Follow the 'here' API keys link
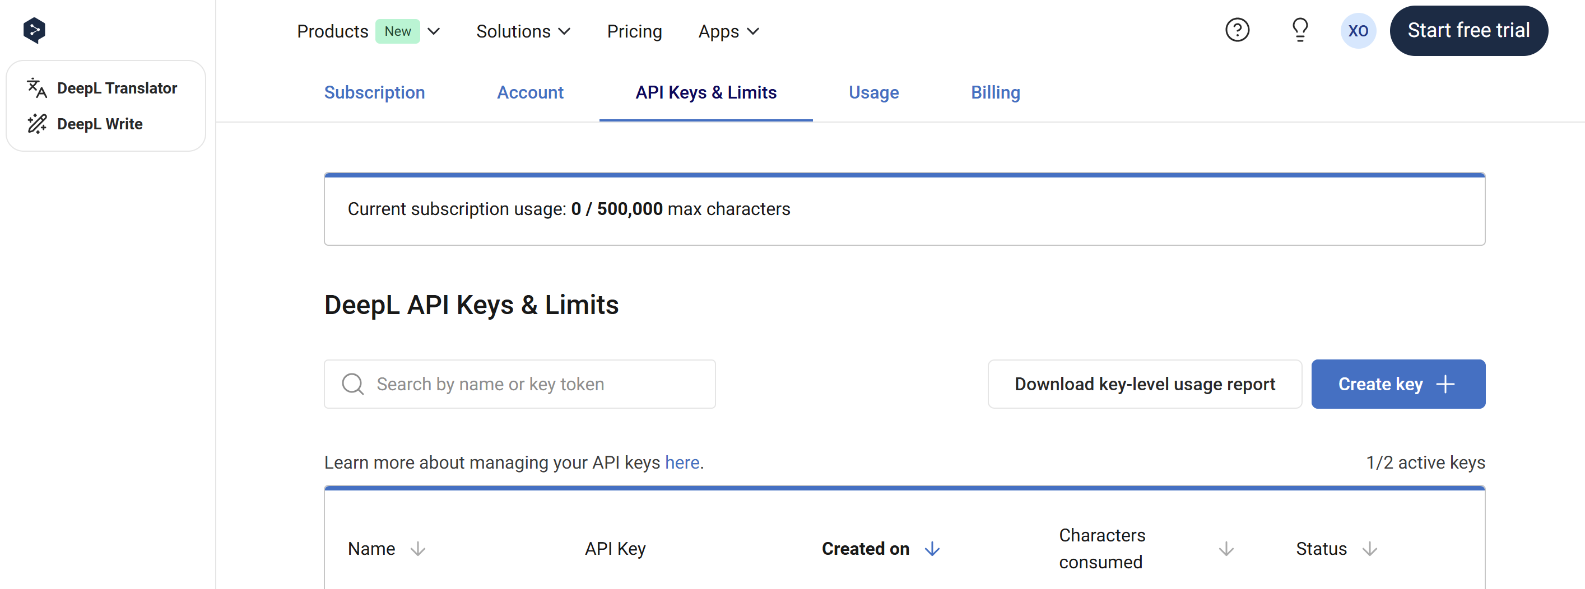 682,462
